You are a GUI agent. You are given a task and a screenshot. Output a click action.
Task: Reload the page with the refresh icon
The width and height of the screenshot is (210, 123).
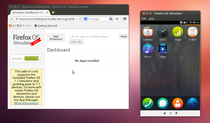click(80, 19)
